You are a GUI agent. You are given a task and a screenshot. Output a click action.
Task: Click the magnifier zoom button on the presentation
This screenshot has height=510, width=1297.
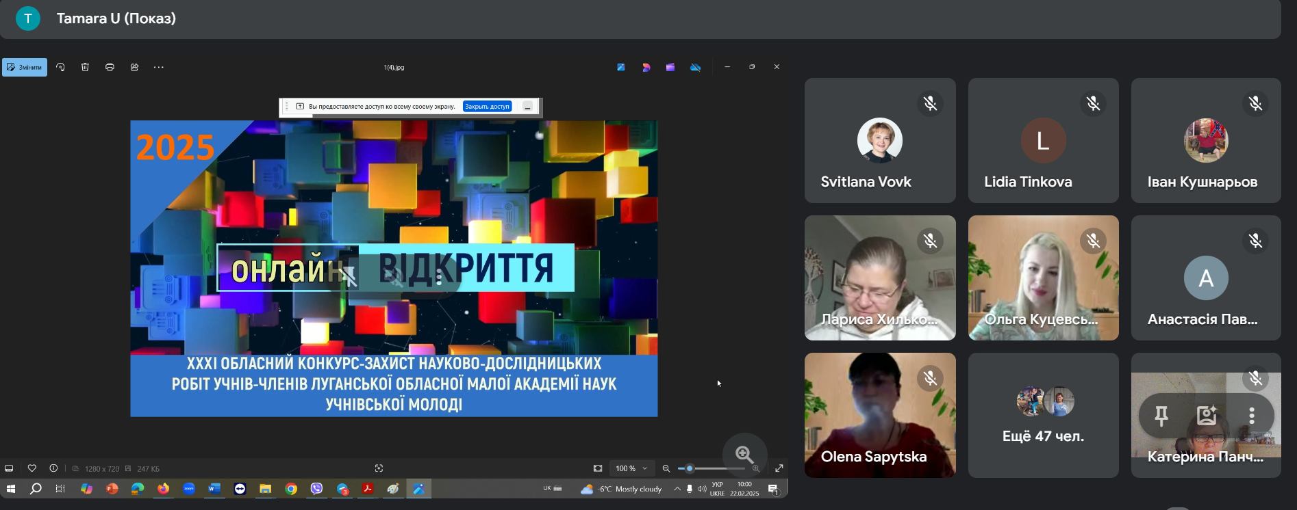(x=744, y=455)
